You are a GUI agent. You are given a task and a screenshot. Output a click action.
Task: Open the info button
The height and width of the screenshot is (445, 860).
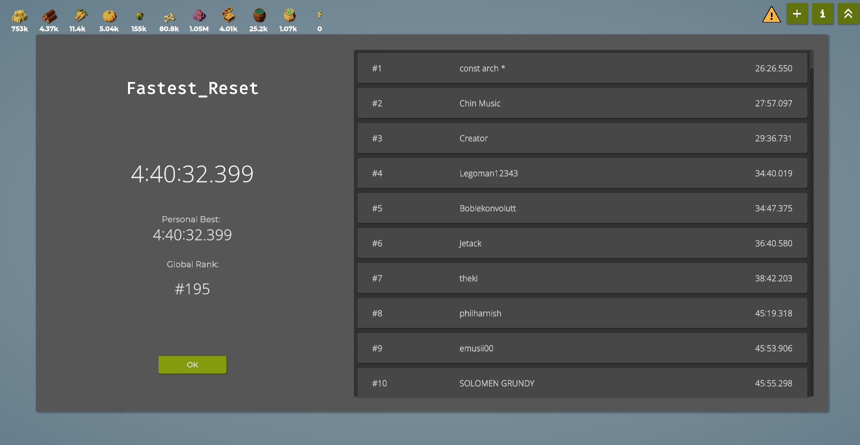click(822, 14)
